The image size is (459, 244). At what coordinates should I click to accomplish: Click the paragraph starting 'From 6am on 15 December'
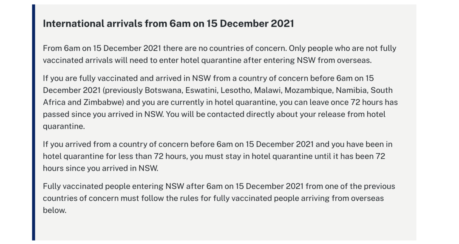220,54
